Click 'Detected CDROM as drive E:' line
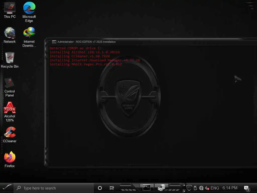Viewport: 257px width, 193px height. 75,48
